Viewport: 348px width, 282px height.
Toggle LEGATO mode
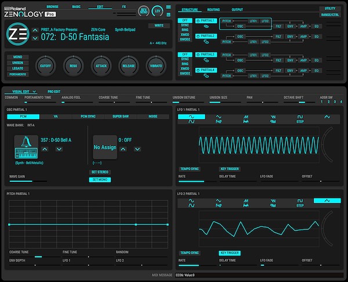tap(18, 68)
